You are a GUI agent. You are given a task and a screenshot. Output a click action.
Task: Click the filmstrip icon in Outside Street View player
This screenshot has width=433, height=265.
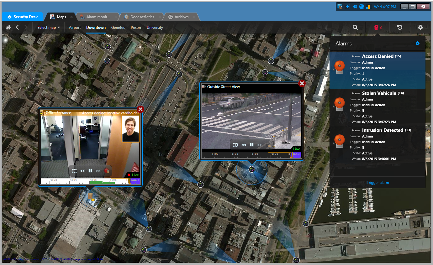pyautogui.click(x=236, y=145)
